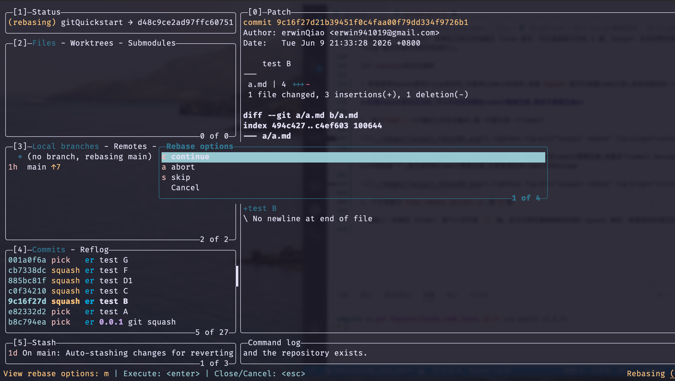675x381 pixels.
Task: Choose 'abort' in Rebase options
Action: point(353,167)
